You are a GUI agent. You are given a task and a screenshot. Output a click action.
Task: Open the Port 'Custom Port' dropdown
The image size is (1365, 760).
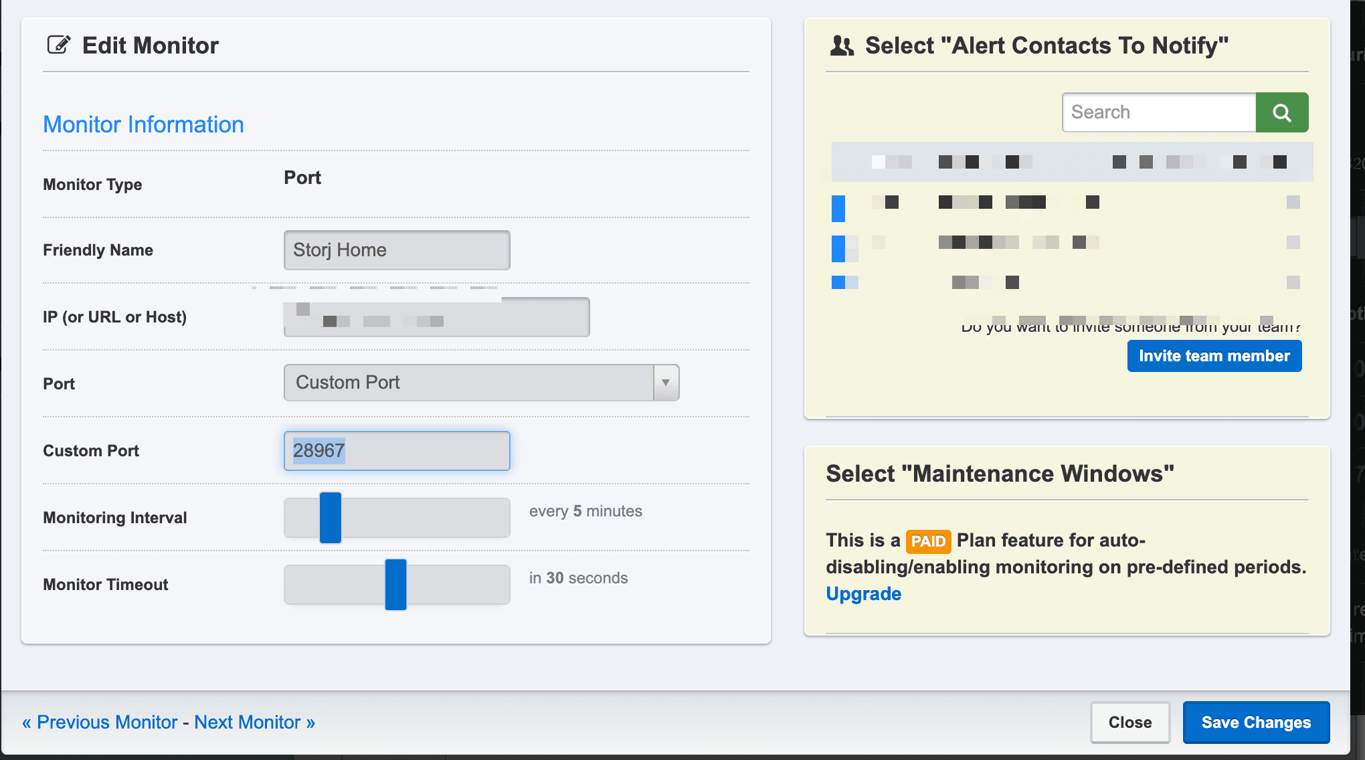point(468,383)
